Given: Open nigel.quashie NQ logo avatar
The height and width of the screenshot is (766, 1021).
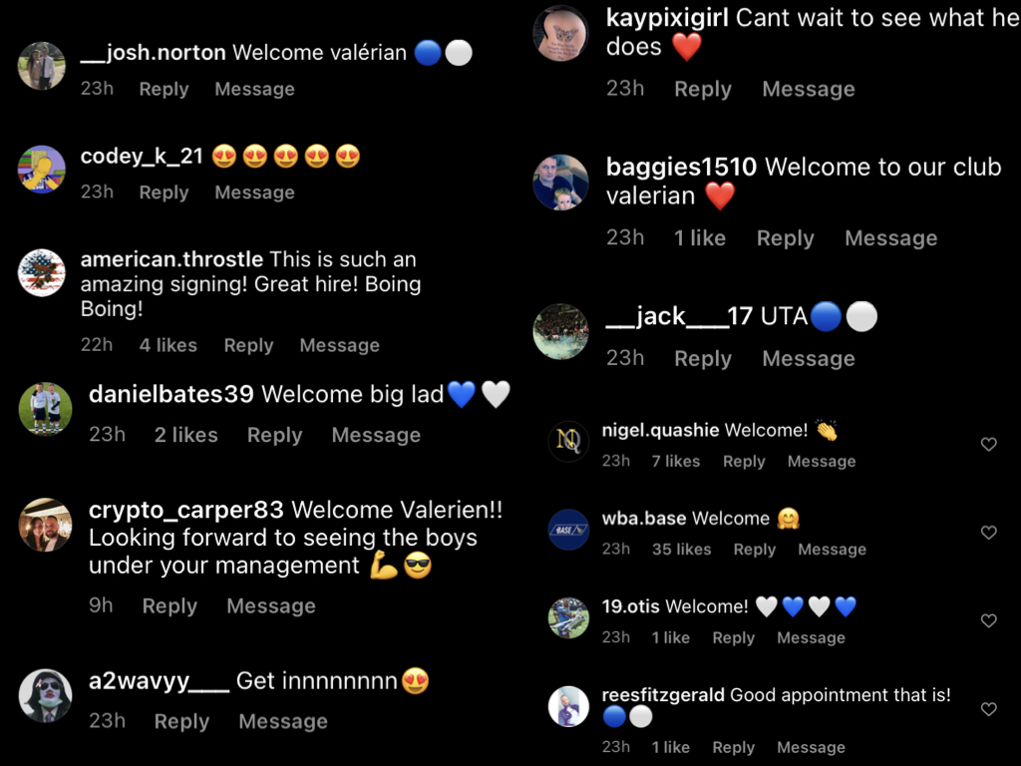Looking at the screenshot, I should (568, 441).
